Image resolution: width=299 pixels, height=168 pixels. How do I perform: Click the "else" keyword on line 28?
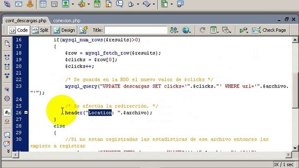[x=59, y=126]
